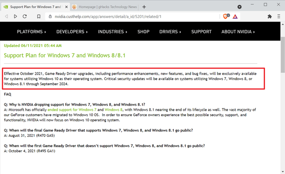Open the SHOP navigation item
This screenshot has height=174, width=285.
[x=143, y=32]
